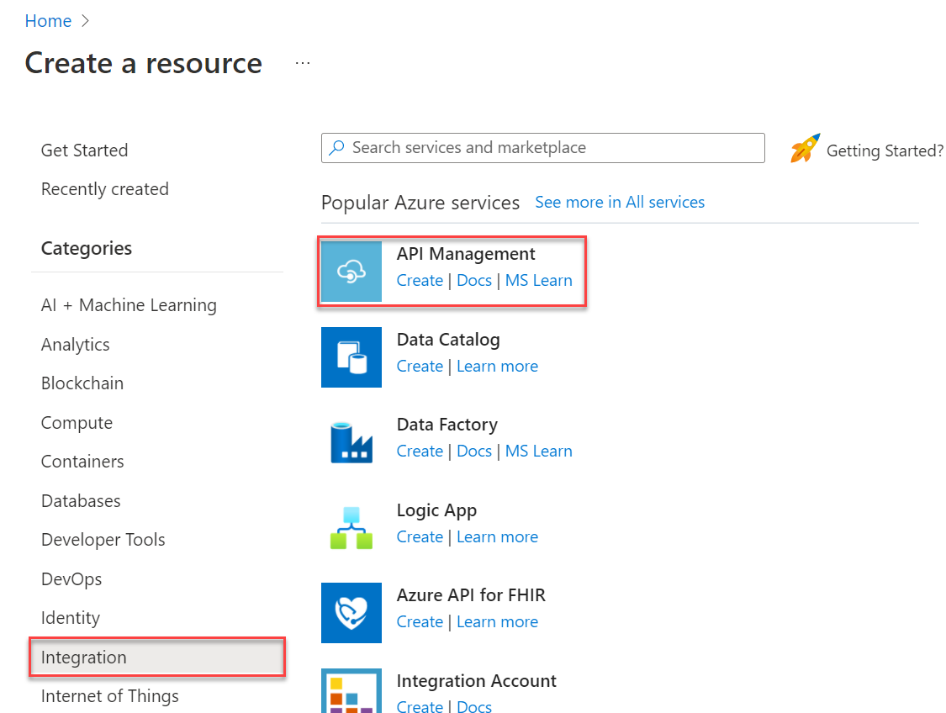Screen dimensions: 946x713
Task: Click the Integration Account service icon
Action: (x=351, y=695)
